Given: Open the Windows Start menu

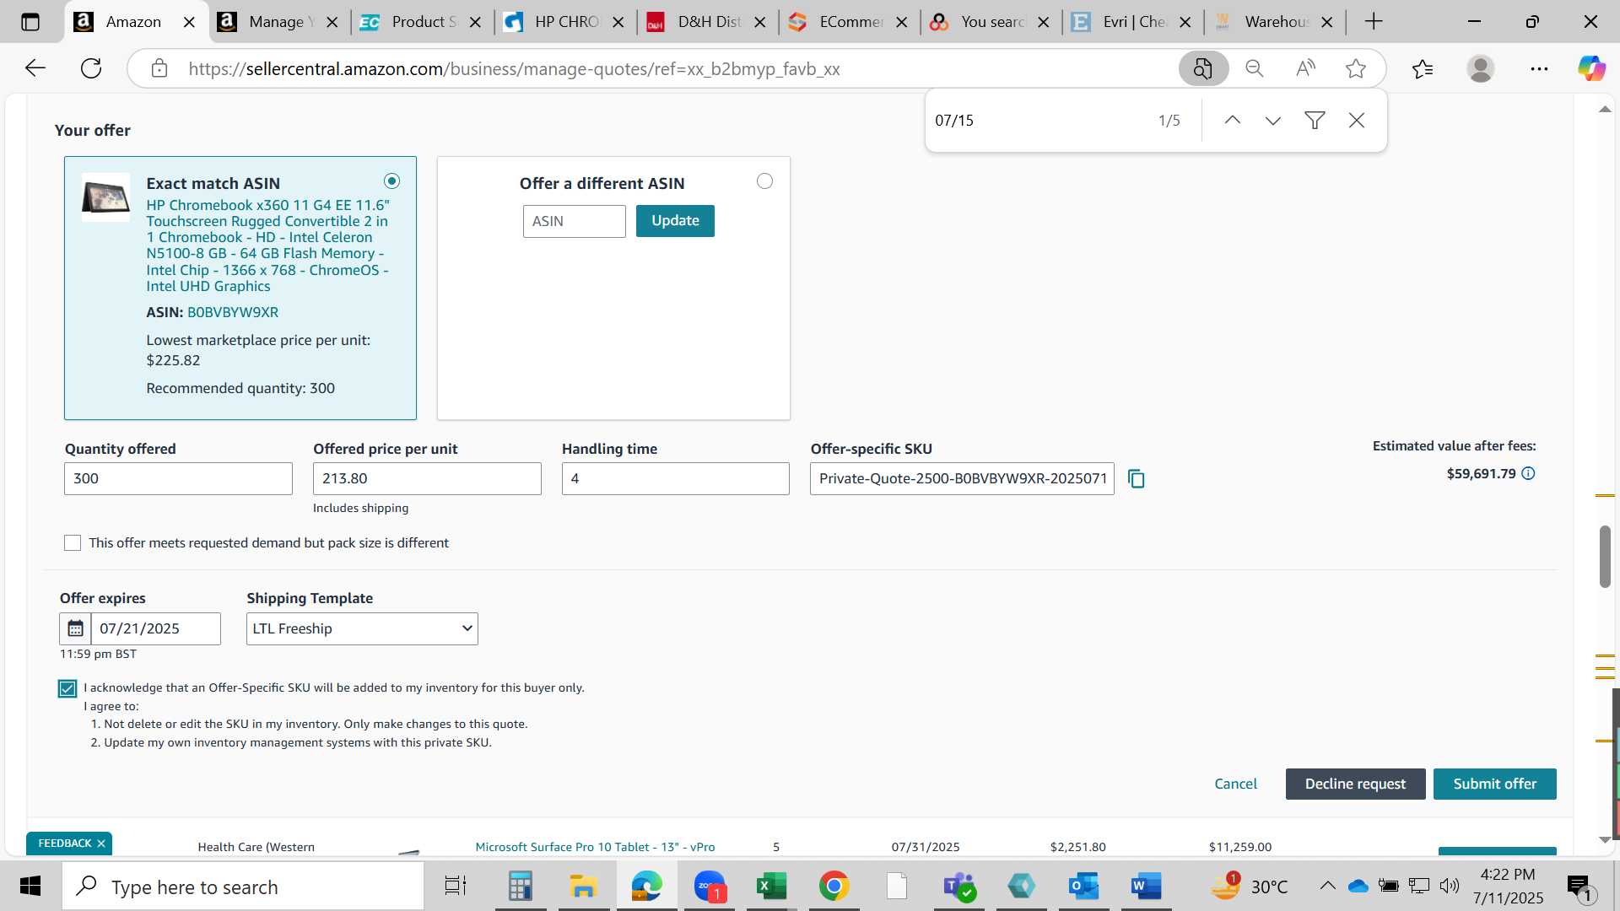Looking at the screenshot, I should pos(30,887).
